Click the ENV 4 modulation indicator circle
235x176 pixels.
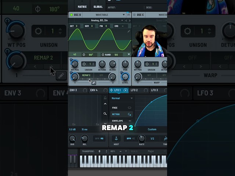point(105,90)
